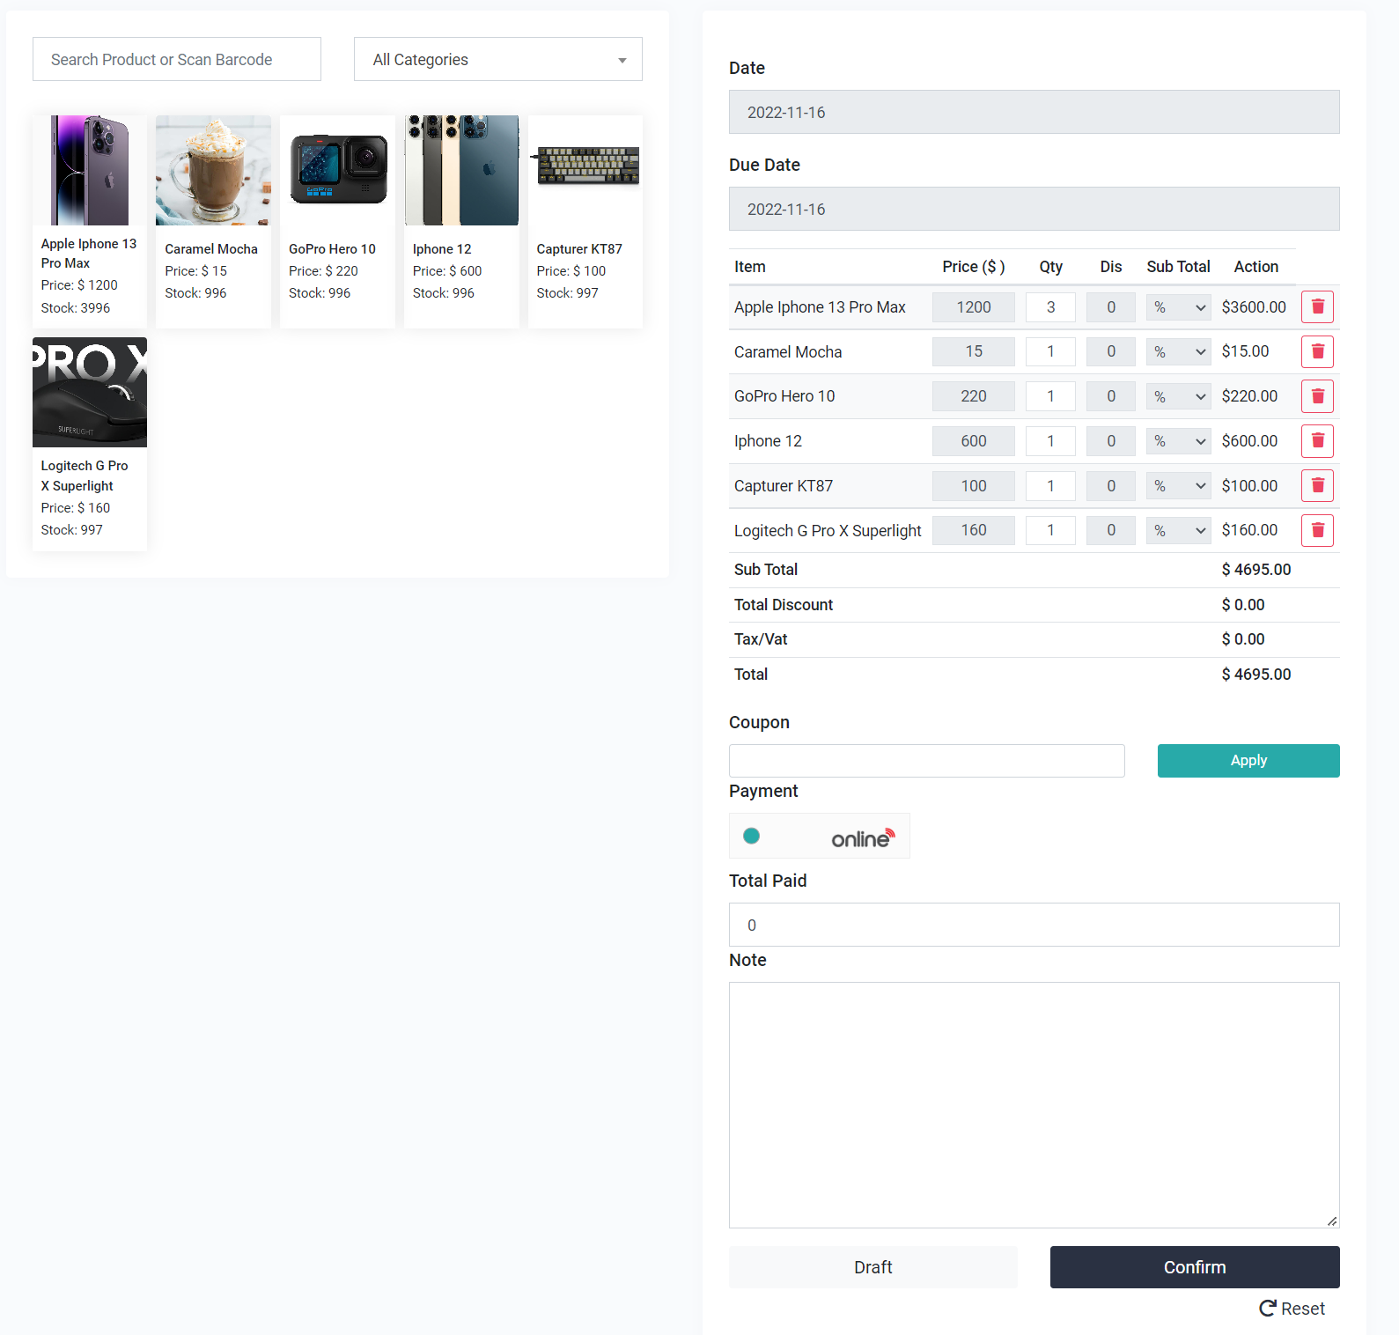Select the Capturer KT87 keyboard product
The width and height of the screenshot is (1399, 1335).
[585, 220]
